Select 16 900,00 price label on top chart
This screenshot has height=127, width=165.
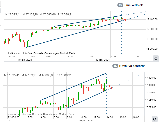pos(152,39)
